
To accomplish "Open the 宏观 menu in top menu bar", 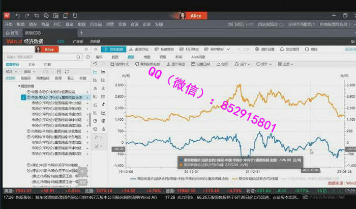I will pos(122,24).
